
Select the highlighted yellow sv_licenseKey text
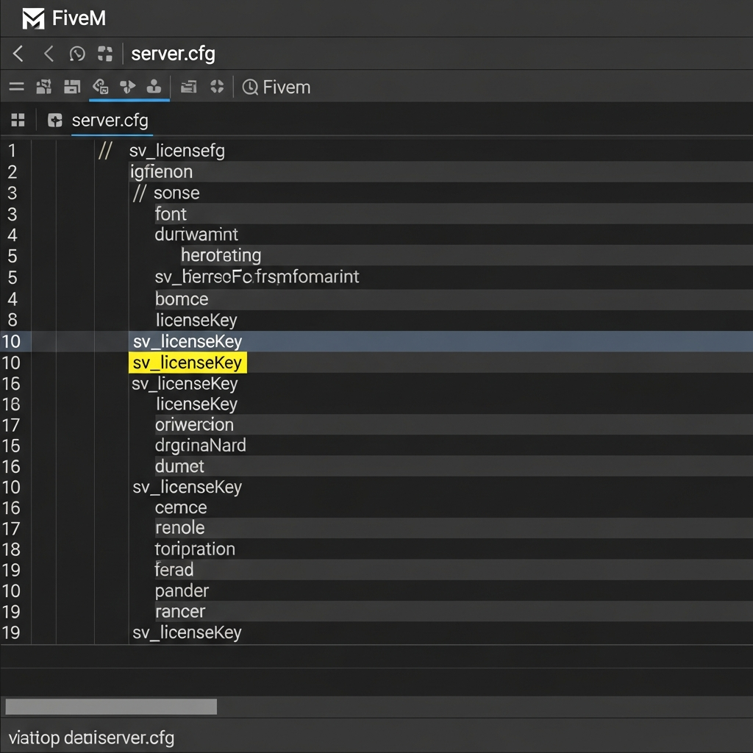point(188,363)
